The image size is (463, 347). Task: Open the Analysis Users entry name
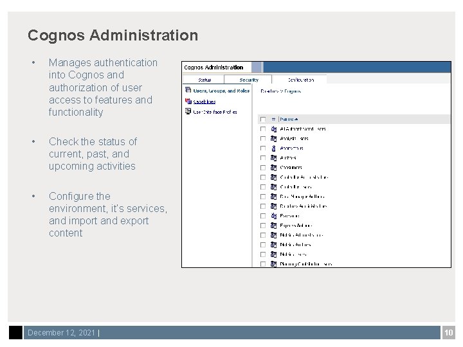coord(294,139)
